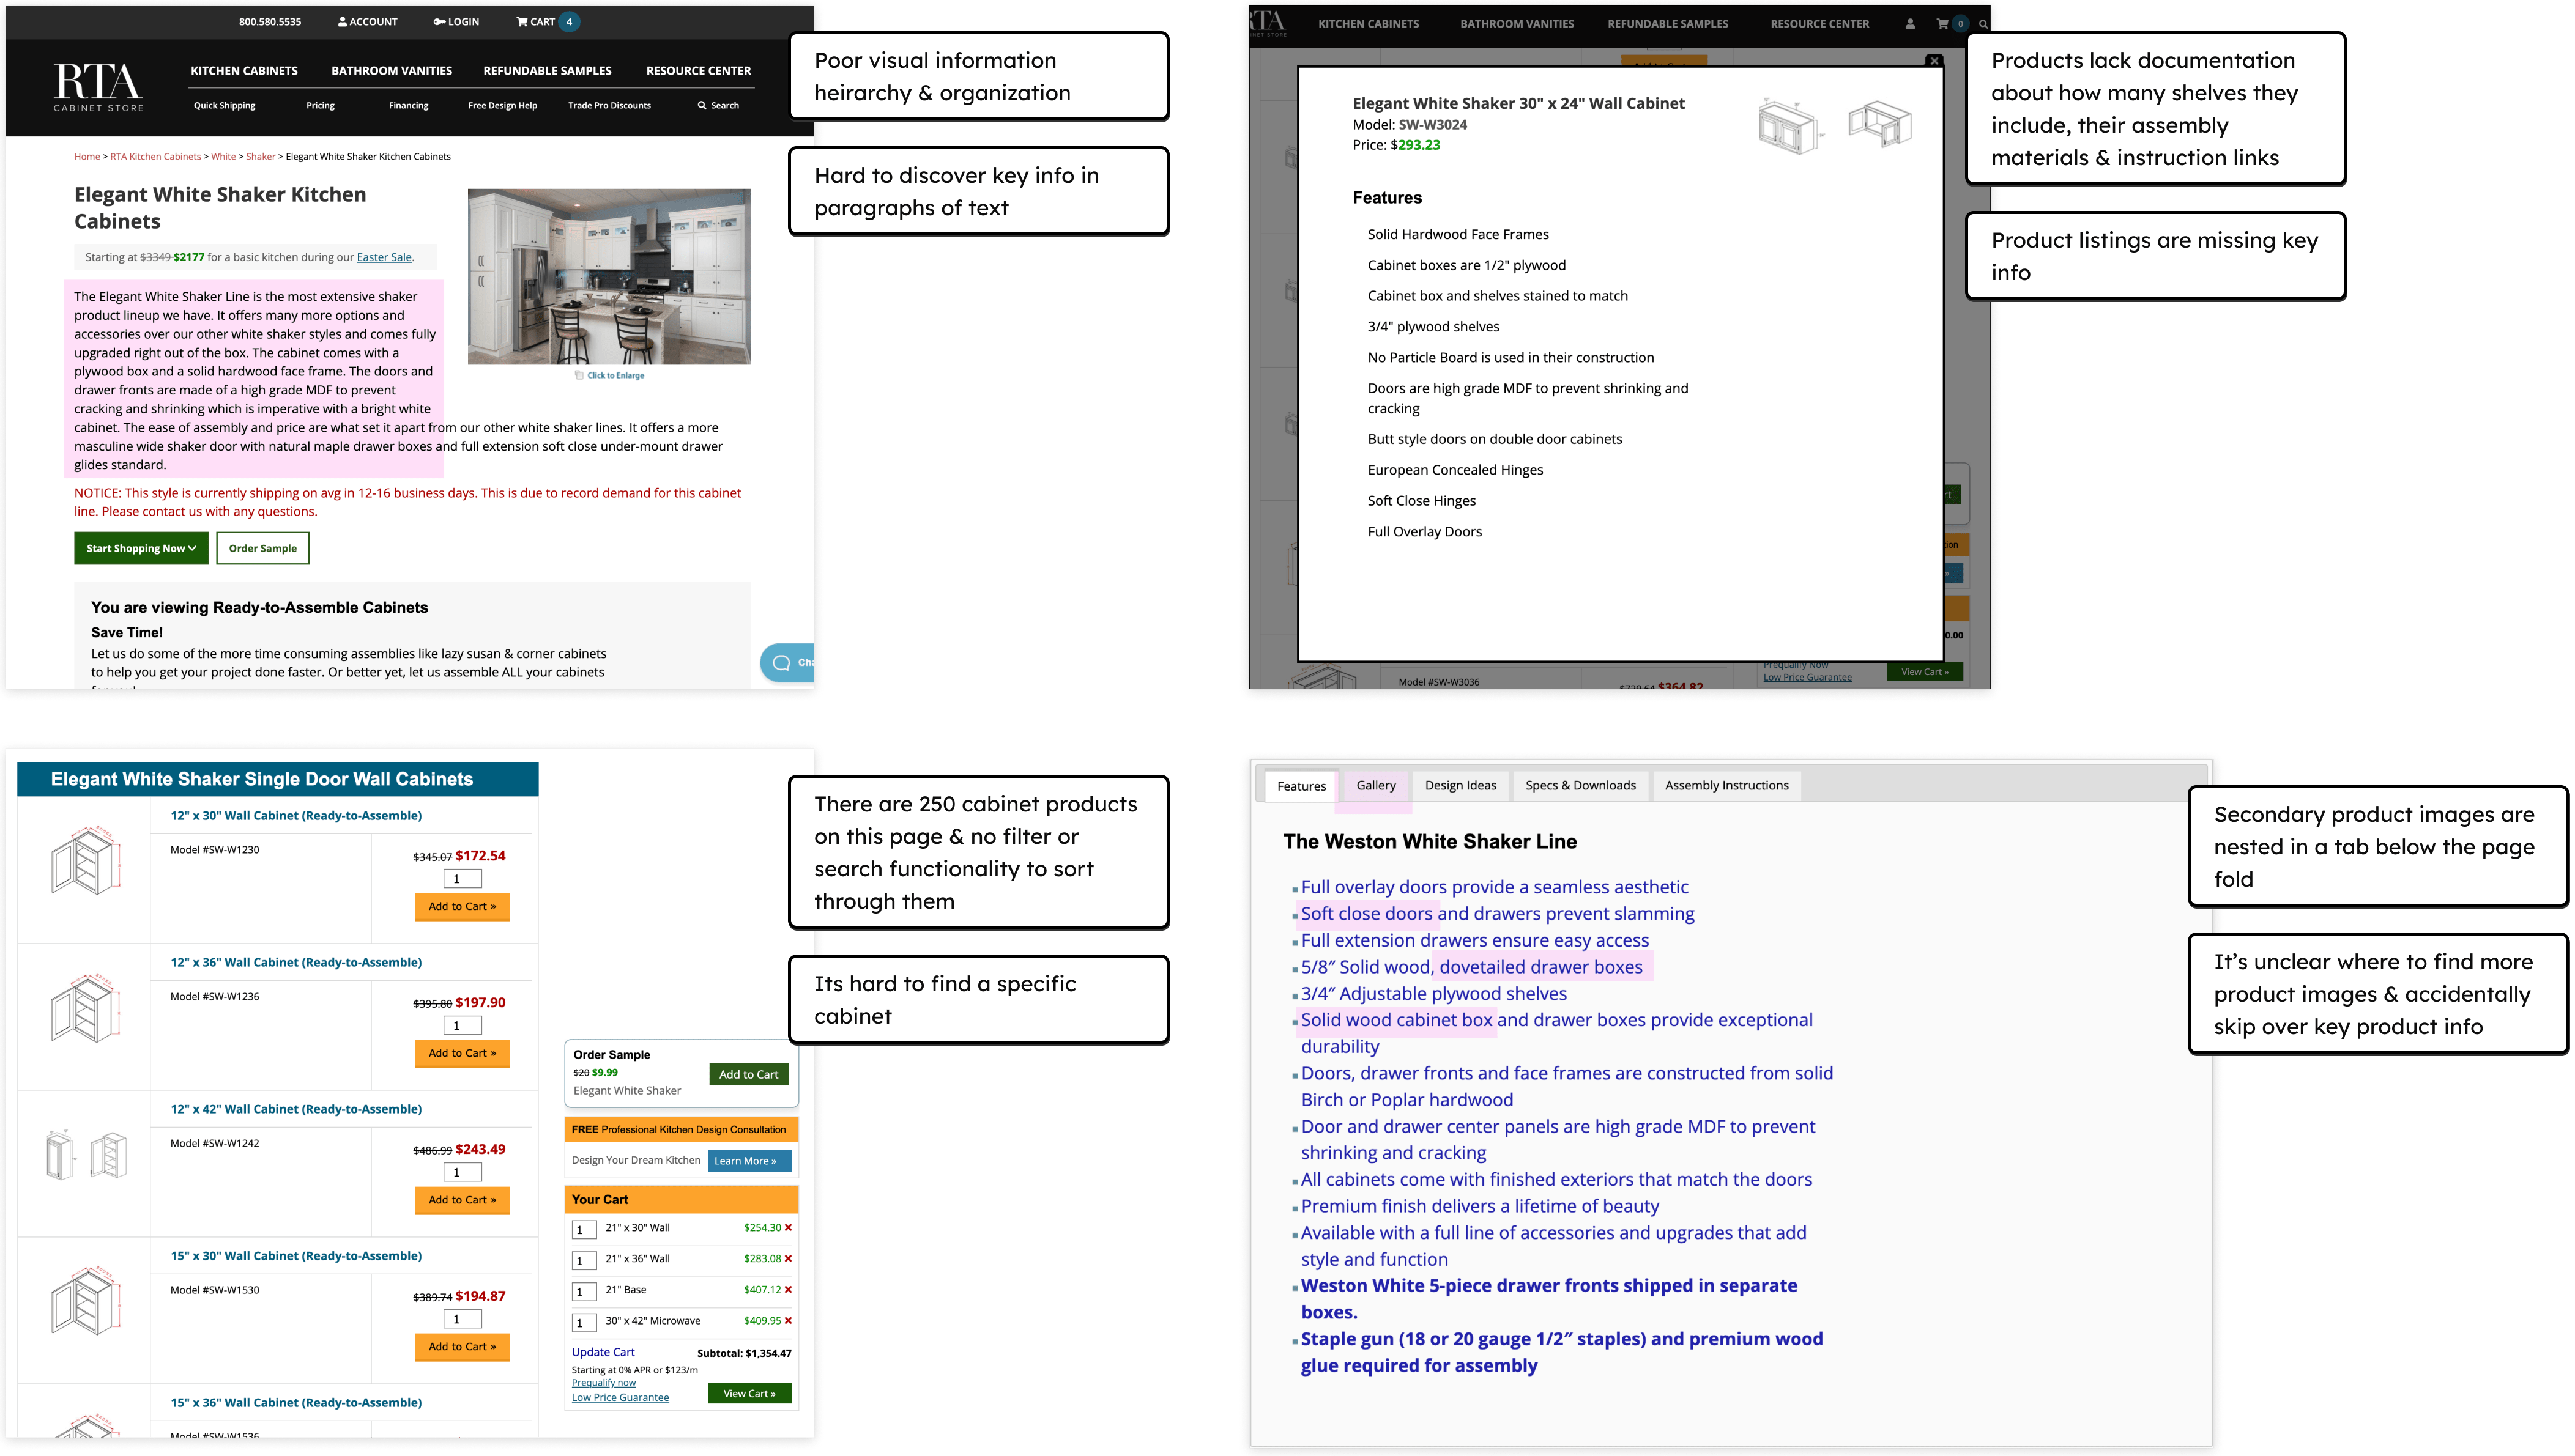Click quantity field for 12" x 30" Wall Cabinet
This screenshot has height=1456, width=2575.
[x=462, y=879]
